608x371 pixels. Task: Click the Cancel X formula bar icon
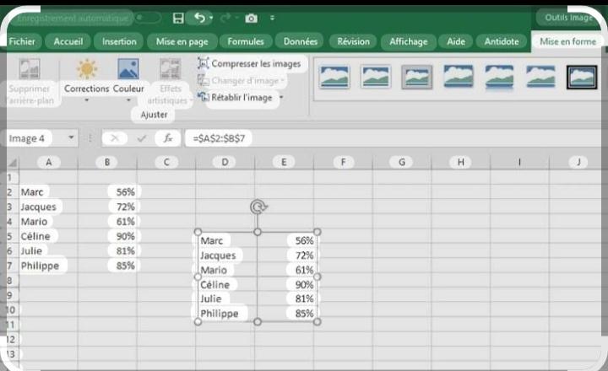tap(114, 138)
